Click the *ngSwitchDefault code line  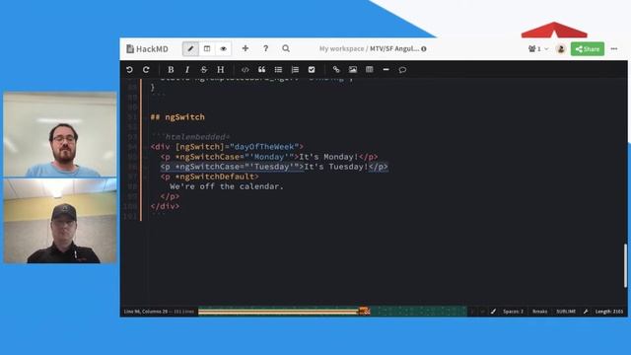(209, 177)
